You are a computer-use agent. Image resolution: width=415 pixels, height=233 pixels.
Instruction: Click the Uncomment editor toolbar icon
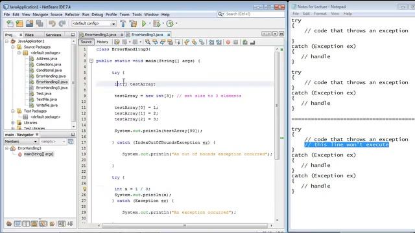pos(252,42)
